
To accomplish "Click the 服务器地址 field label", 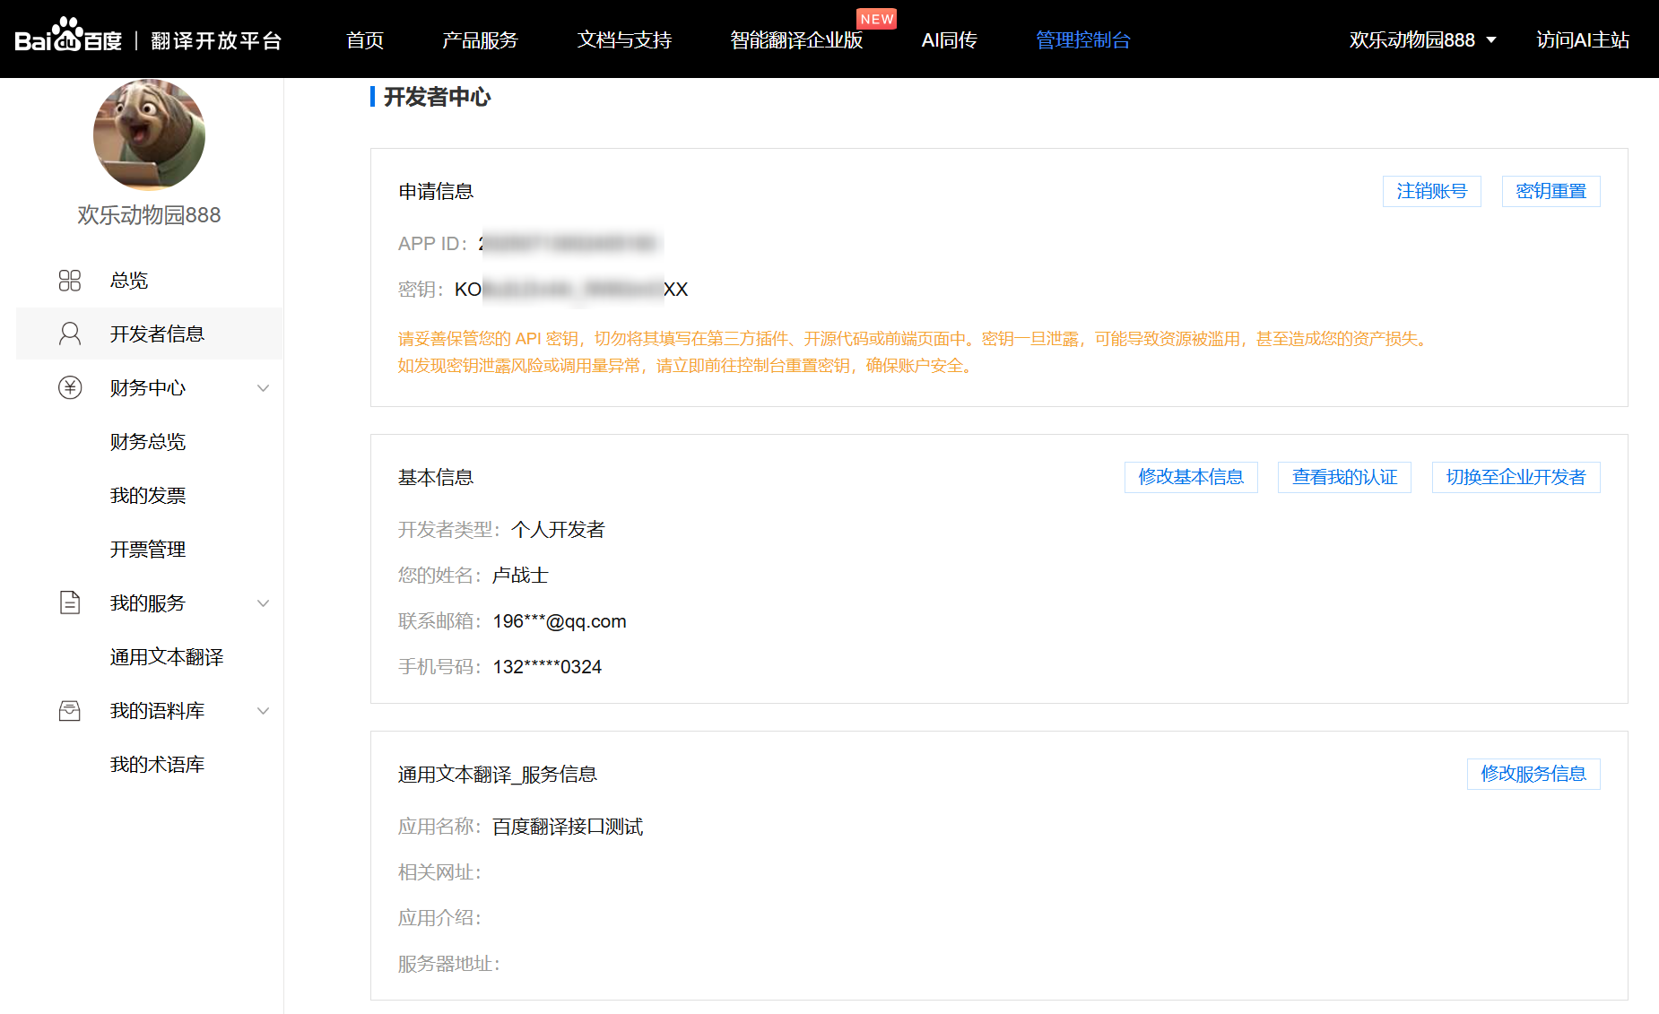I will 449,964.
